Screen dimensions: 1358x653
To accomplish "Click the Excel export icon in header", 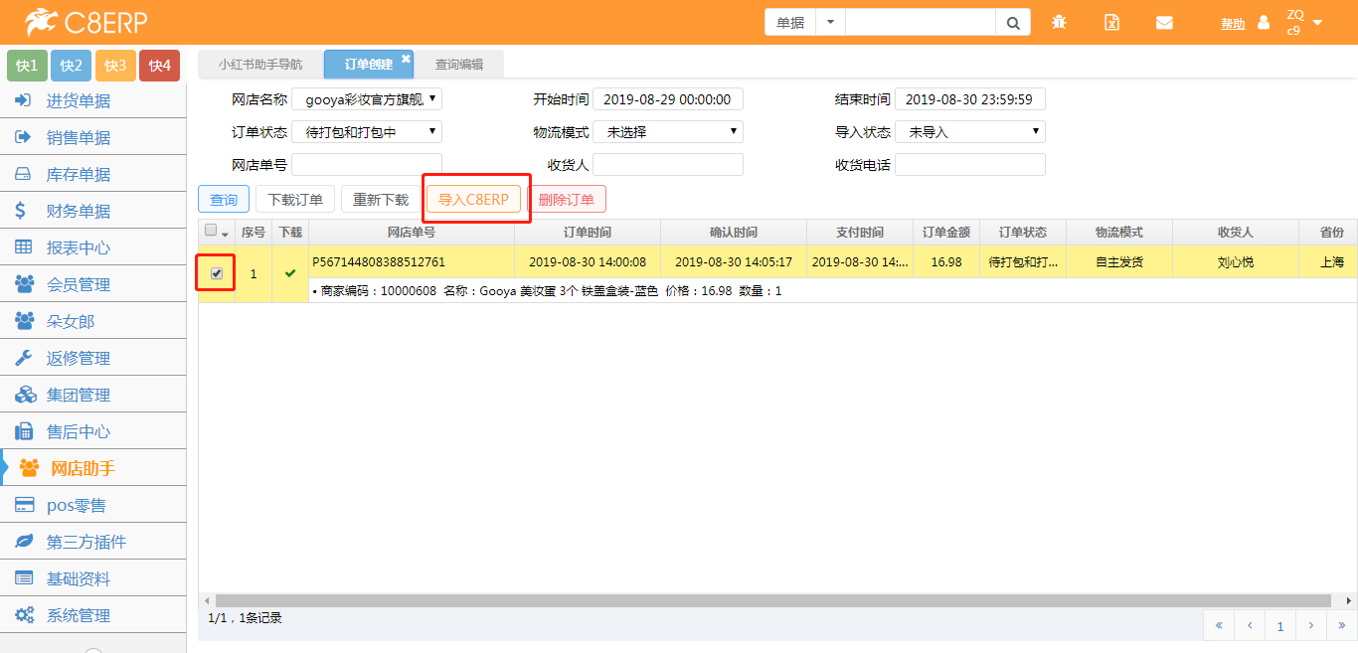I will pyautogui.click(x=1112, y=23).
